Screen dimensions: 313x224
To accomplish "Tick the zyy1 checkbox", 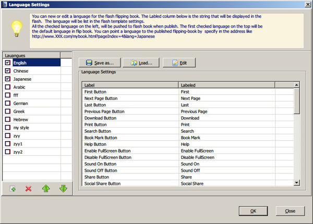I will (8, 144).
